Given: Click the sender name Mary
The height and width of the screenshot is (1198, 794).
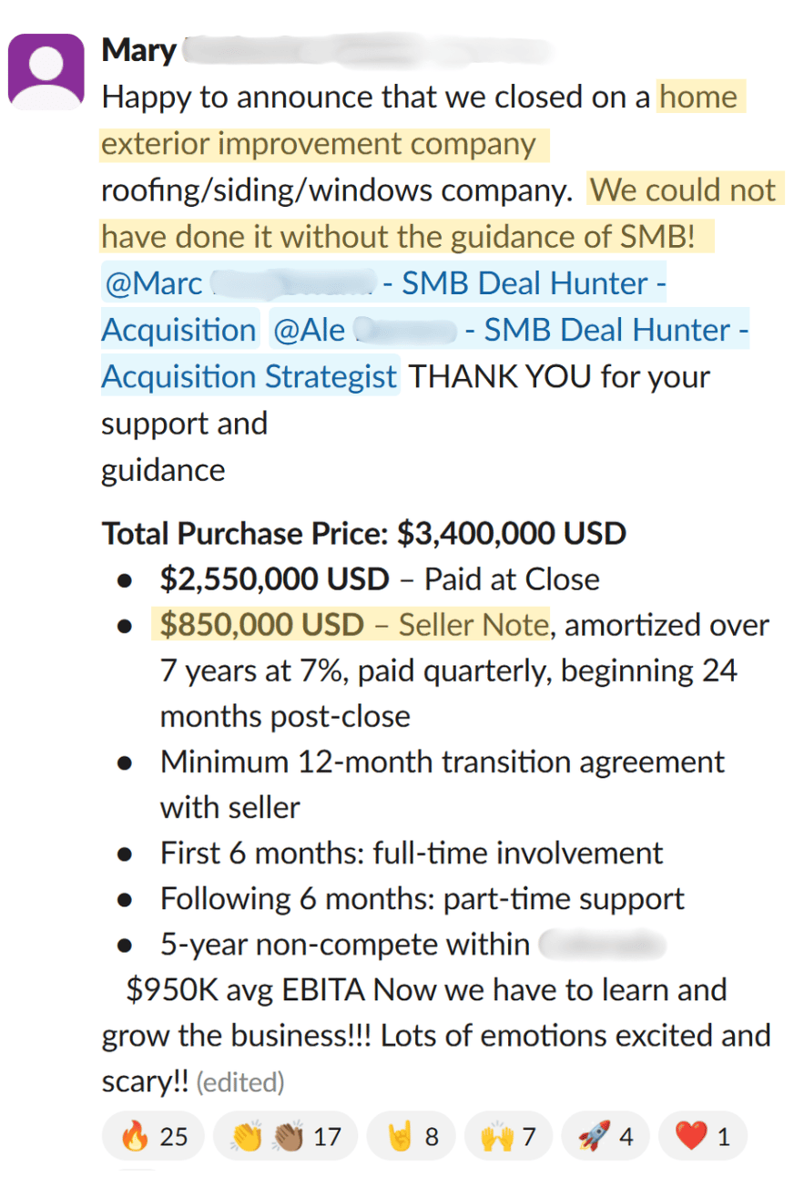Looking at the screenshot, I should point(138,50).
